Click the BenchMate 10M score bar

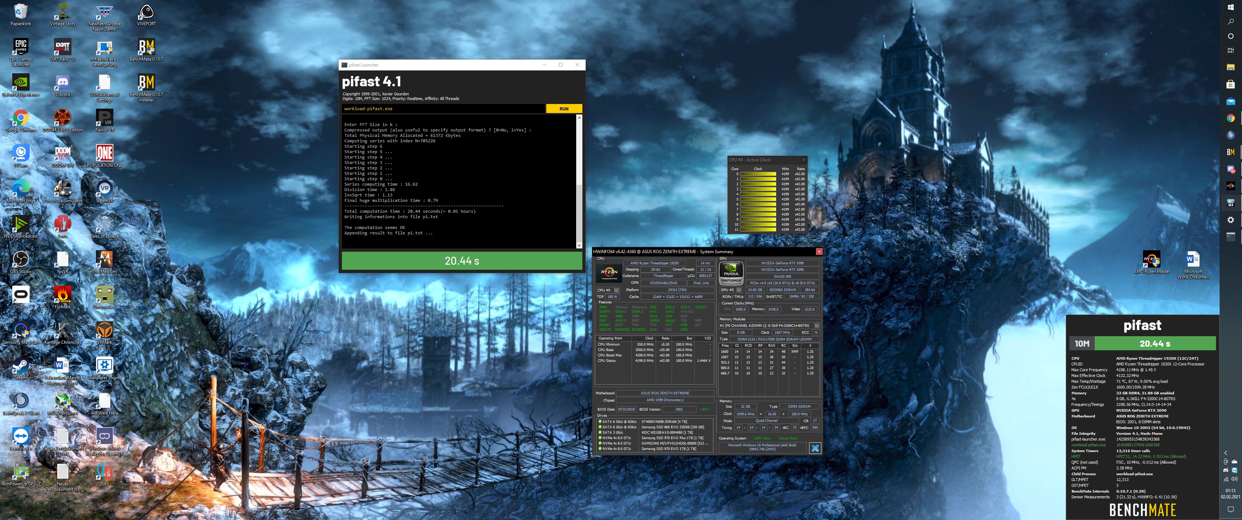pyautogui.click(x=1142, y=343)
